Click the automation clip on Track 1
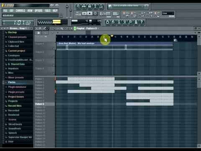The width and height of the screenshot is (201, 151). click(x=115, y=46)
